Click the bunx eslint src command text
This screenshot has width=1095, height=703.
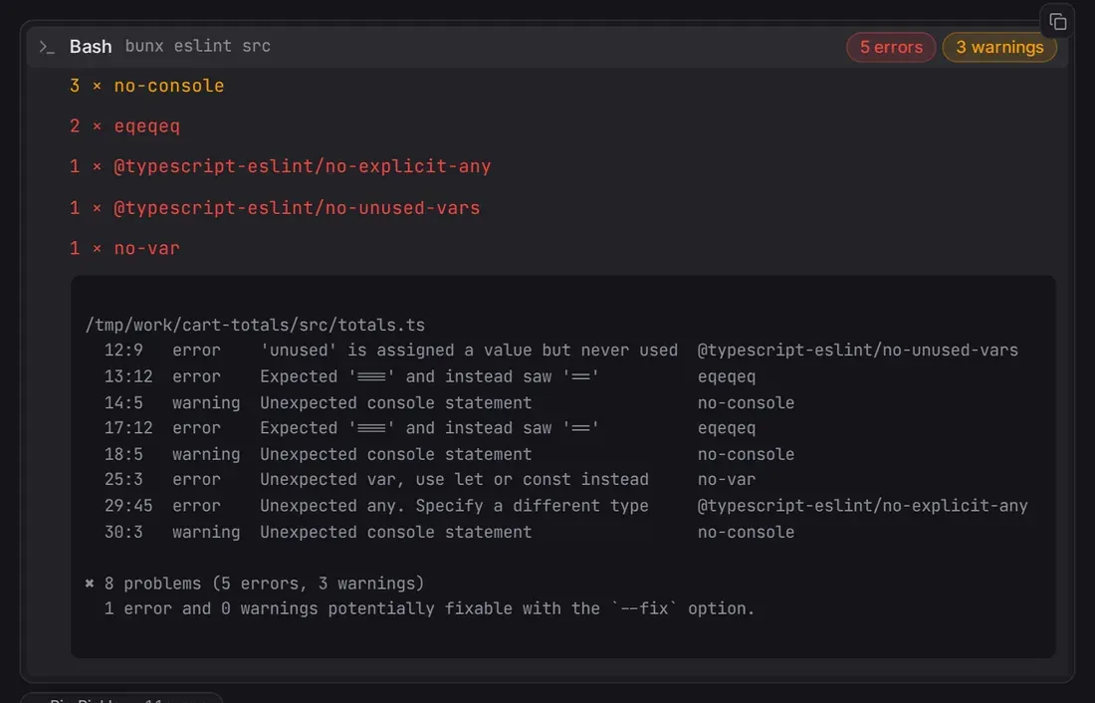(x=198, y=46)
